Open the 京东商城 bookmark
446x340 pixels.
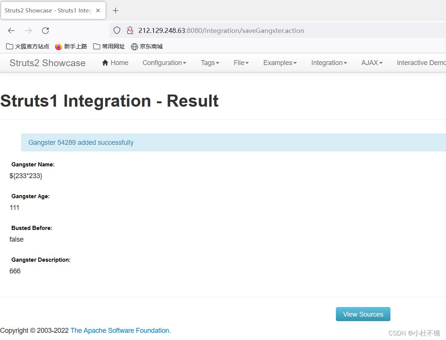tap(147, 47)
